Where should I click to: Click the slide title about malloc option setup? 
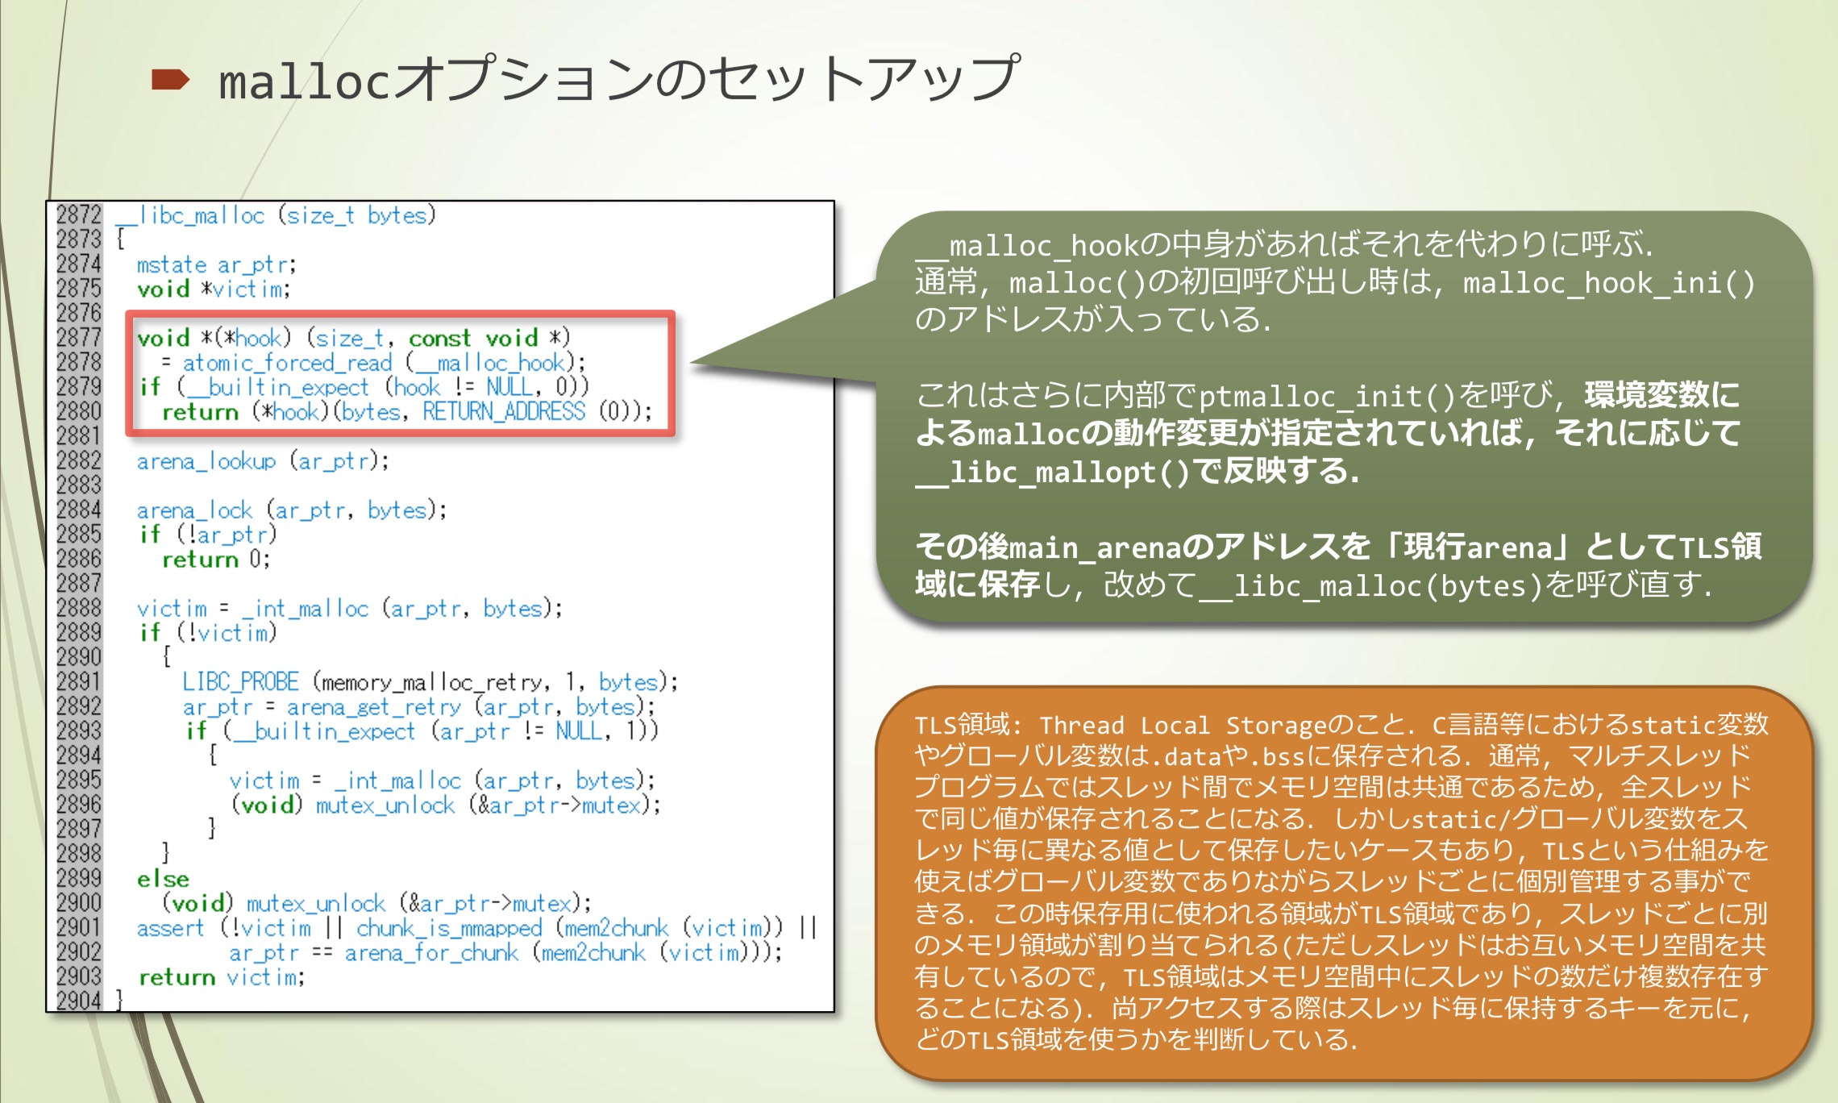pos(618,80)
